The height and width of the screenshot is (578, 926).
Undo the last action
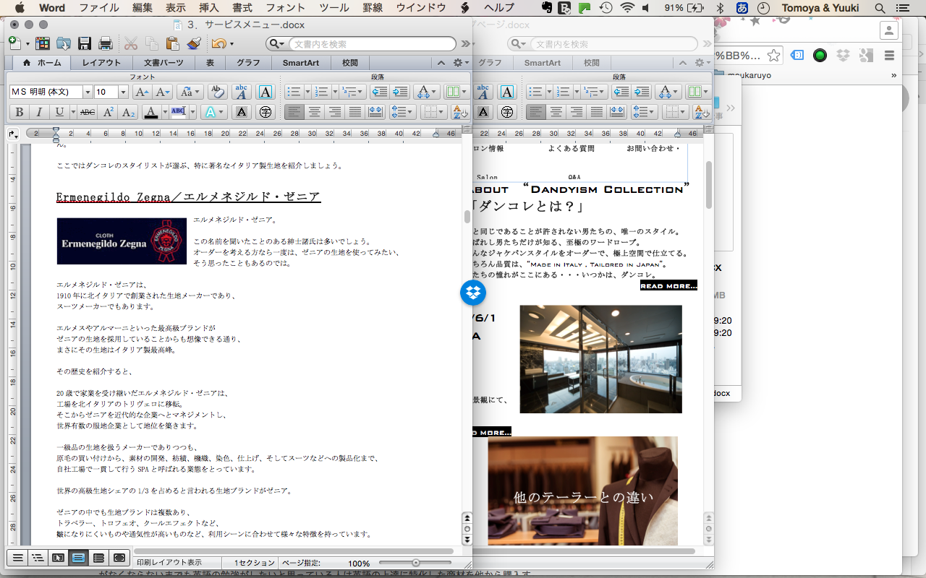[x=218, y=43]
